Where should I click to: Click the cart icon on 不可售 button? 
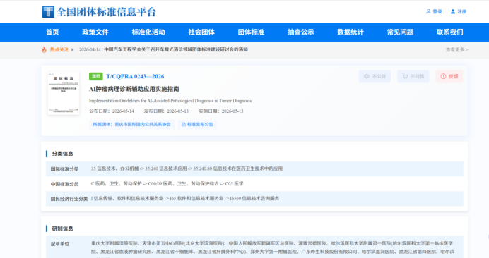pos(405,76)
